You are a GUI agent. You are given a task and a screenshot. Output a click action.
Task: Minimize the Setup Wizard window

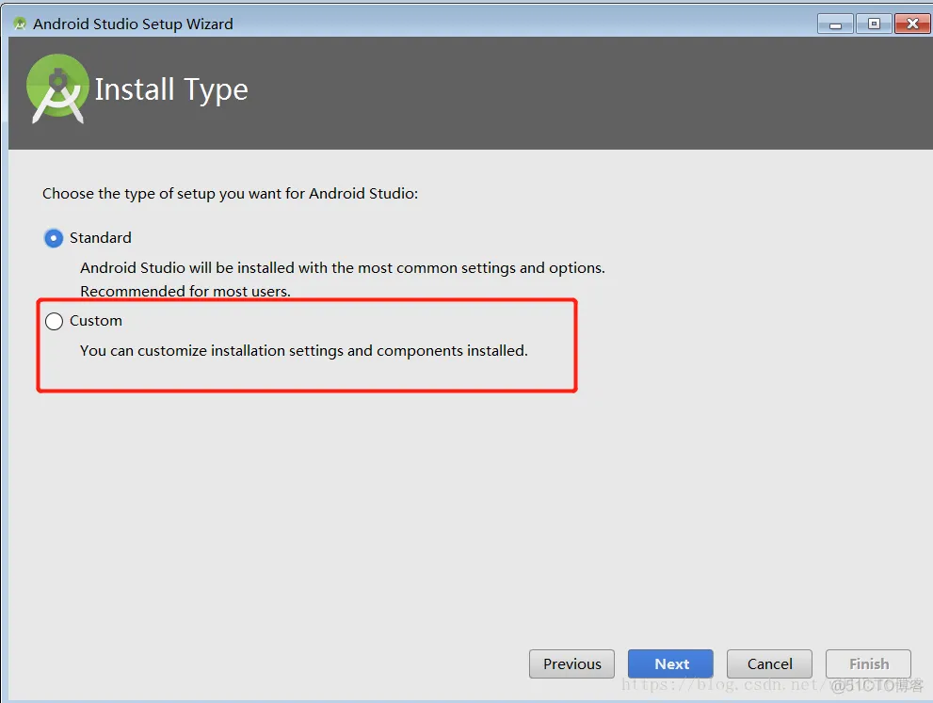[835, 24]
